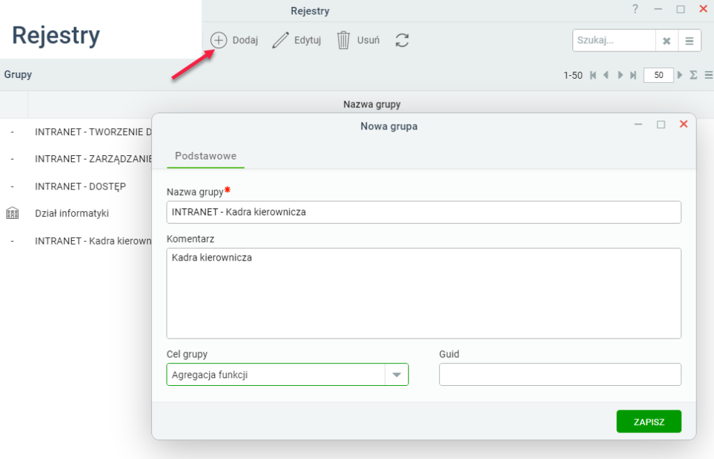Clear the Szukaj search field

click(x=667, y=41)
